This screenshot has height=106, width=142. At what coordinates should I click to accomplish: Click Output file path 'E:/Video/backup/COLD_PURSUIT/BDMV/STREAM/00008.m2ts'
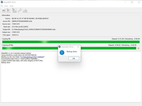click(34, 29)
